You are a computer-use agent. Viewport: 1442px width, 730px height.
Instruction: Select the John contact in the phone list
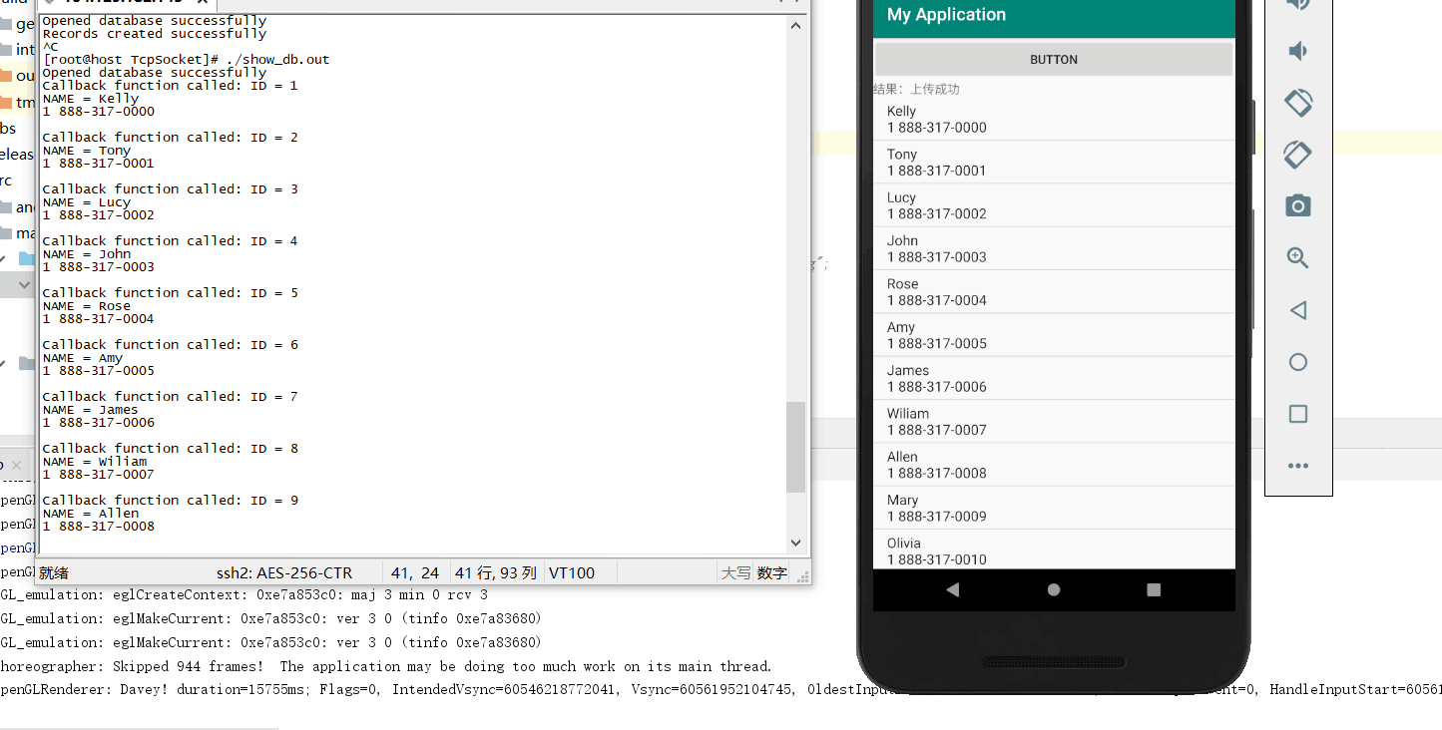(x=1054, y=248)
